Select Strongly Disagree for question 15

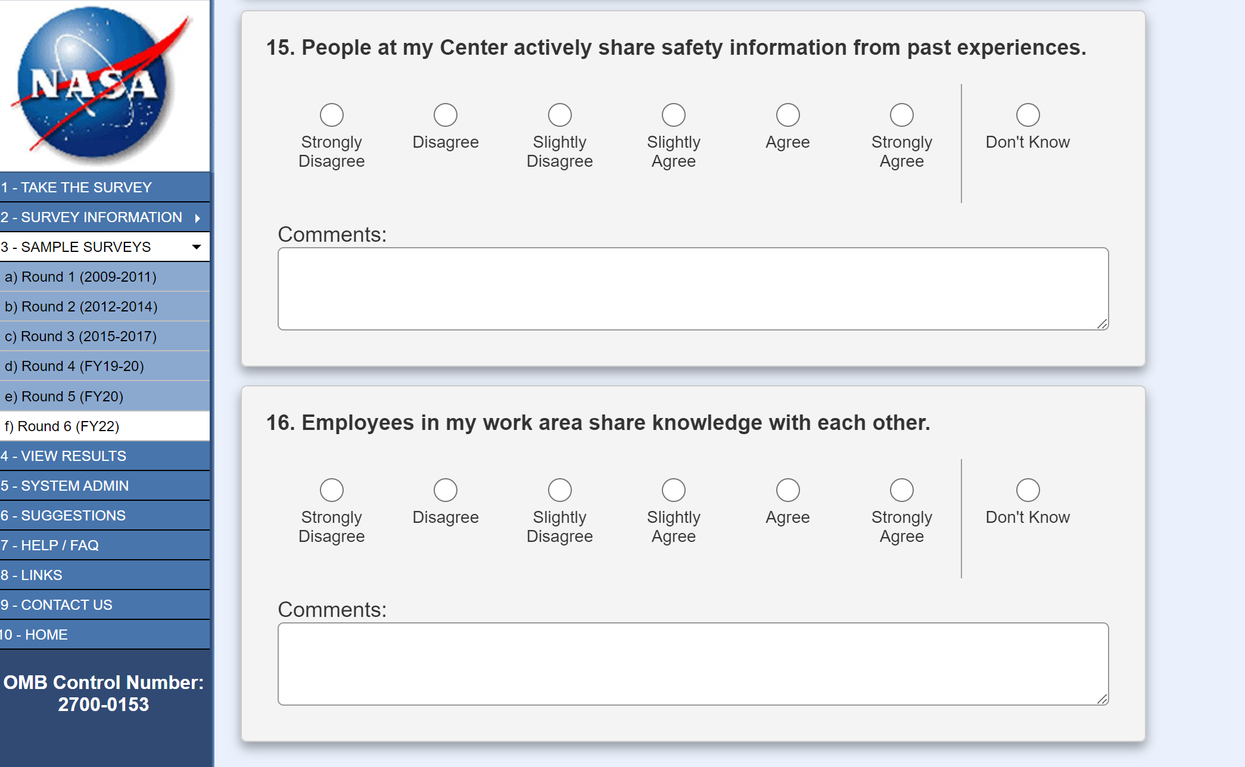point(332,115)
